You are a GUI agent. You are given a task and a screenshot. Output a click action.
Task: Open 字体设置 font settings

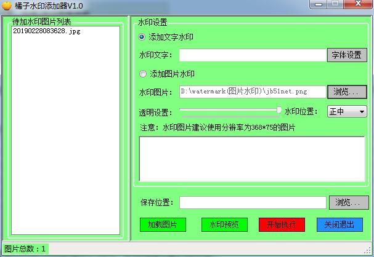click(347, 55)
